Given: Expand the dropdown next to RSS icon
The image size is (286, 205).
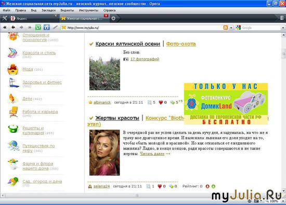Looking at the screenshot, I should tap(231, 28).
